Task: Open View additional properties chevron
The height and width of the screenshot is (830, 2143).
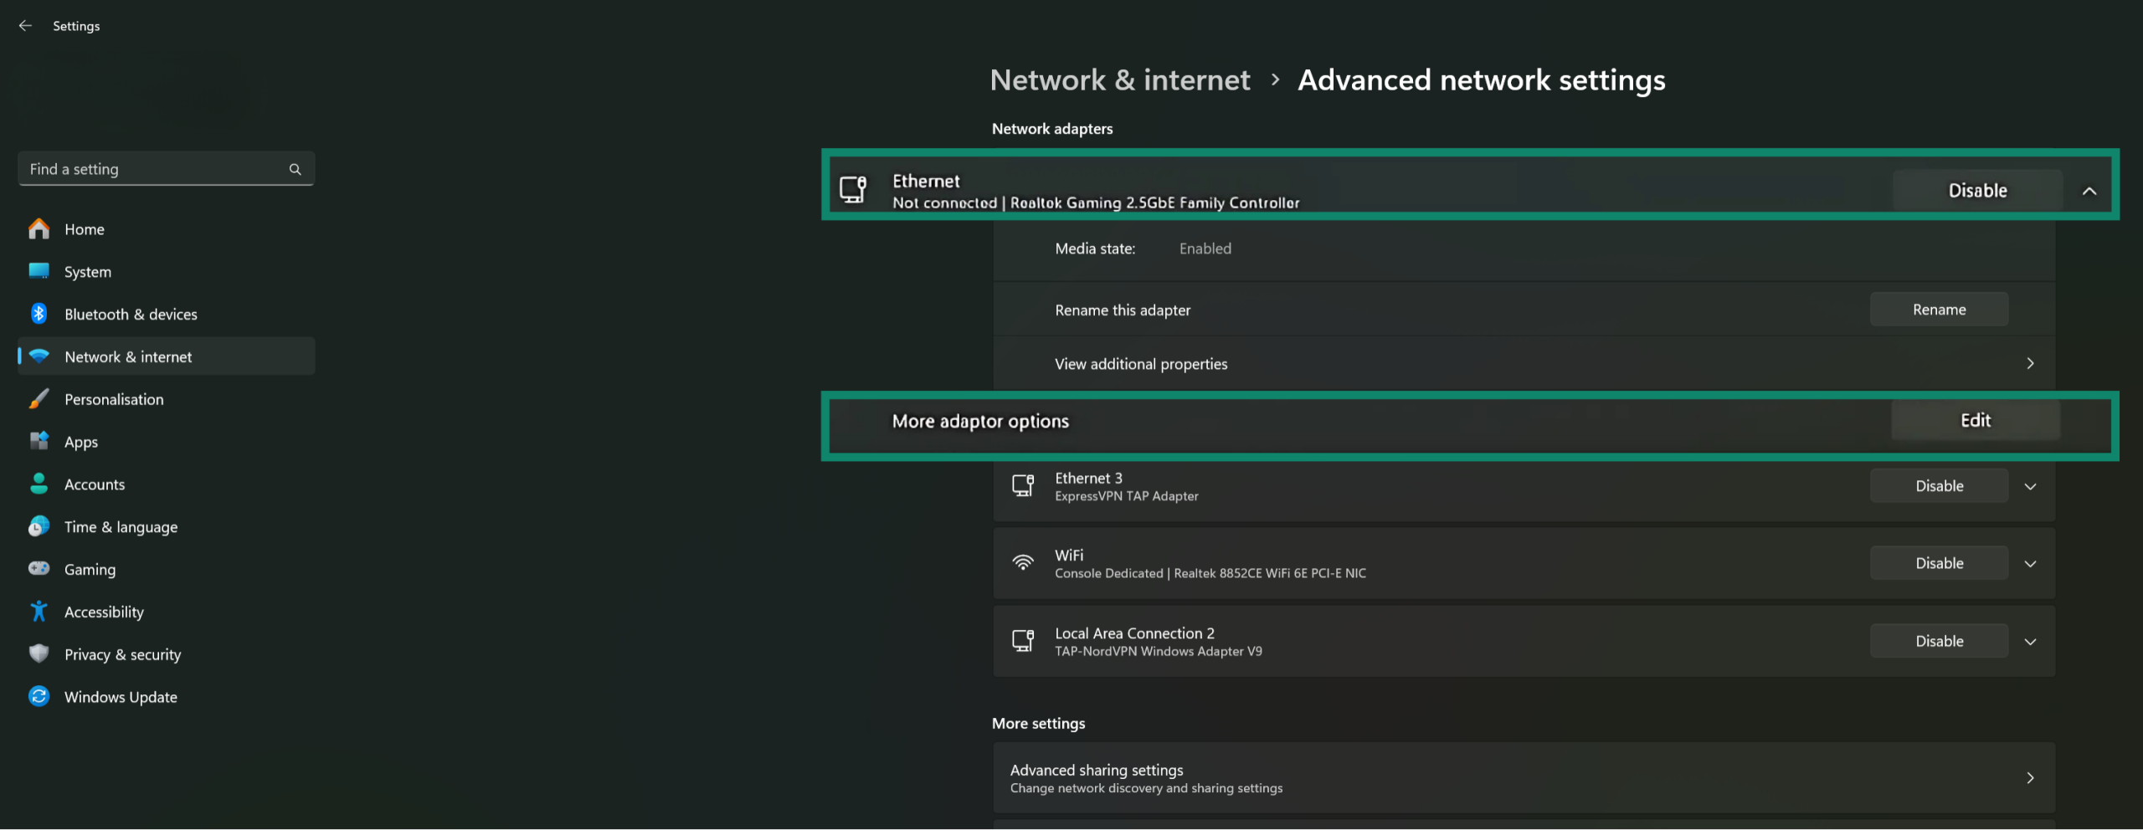Action: pos(2030,363)
